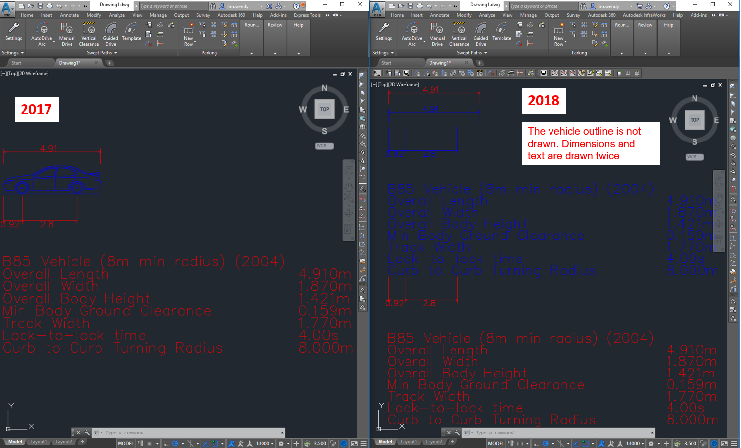Click the Help question mark in the 2017 title bar
Screen dimensions: 741x448
(x=296, y=6)
